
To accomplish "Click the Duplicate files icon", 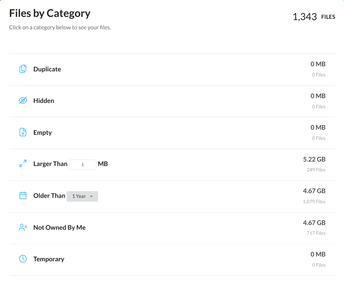I will click(x=23, y=69).
